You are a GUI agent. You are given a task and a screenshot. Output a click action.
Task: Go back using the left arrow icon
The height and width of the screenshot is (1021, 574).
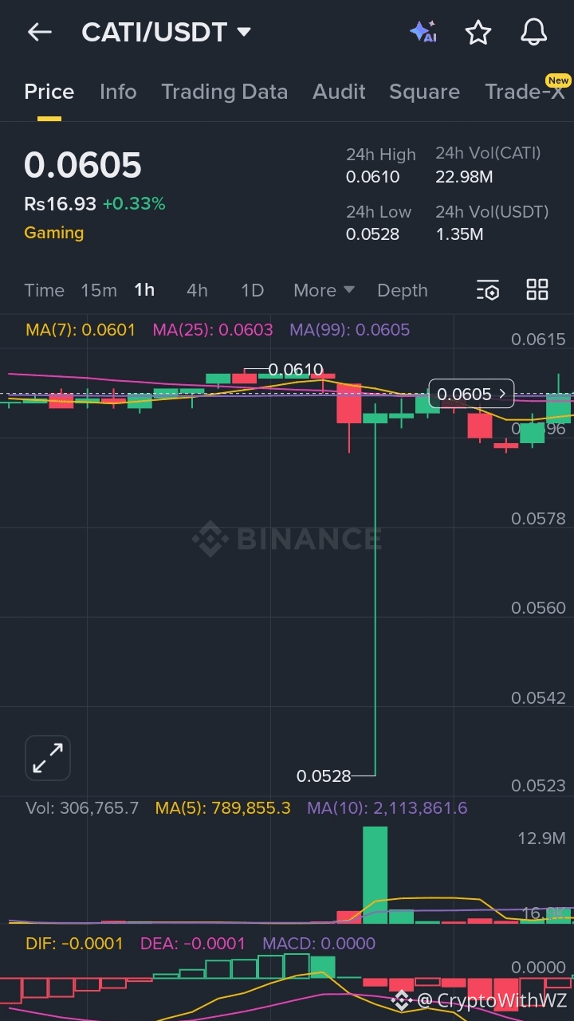coord(39,32)
